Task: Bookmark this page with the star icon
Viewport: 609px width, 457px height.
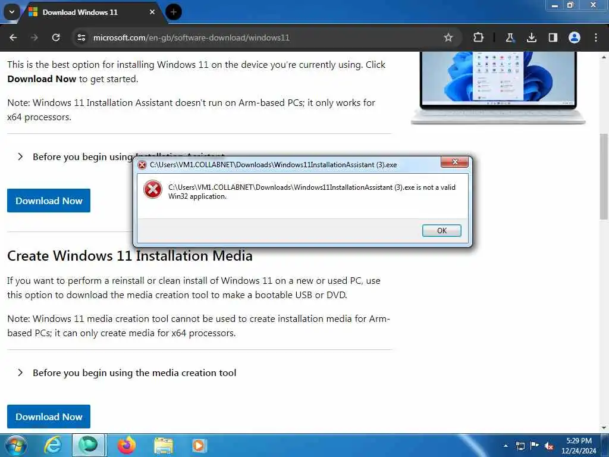Action: pos(448,37)
